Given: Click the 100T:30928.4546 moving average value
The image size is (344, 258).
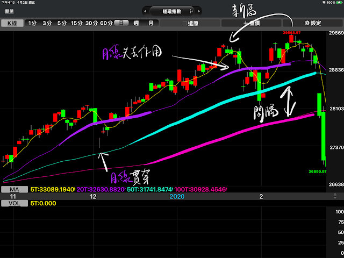Looking at the screenshot, I should 200,189.
